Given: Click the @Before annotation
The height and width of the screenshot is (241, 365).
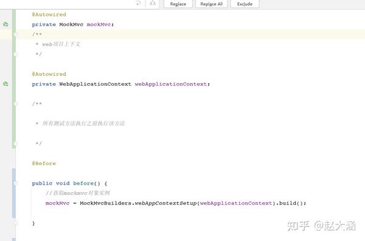Looking at the screenshot, I should tap(44, 163).
